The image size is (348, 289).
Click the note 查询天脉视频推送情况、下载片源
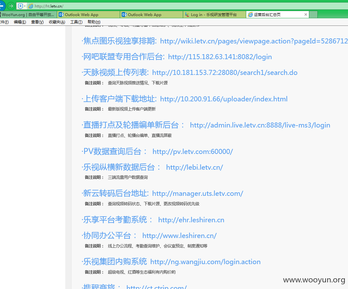tap(138, 83)
